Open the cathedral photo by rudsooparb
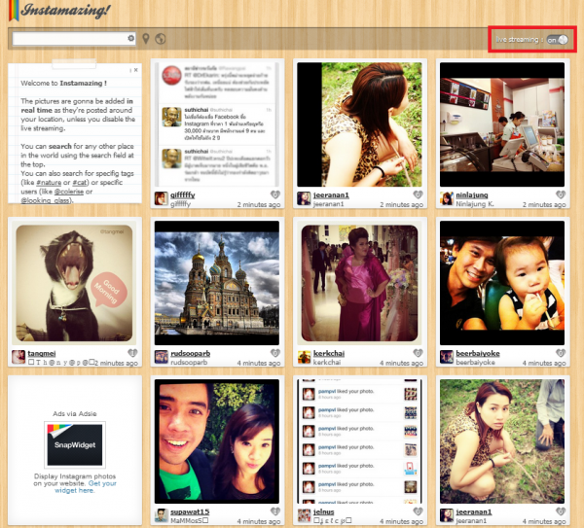This screenshot has height=528, width=584. pos(213,281)
